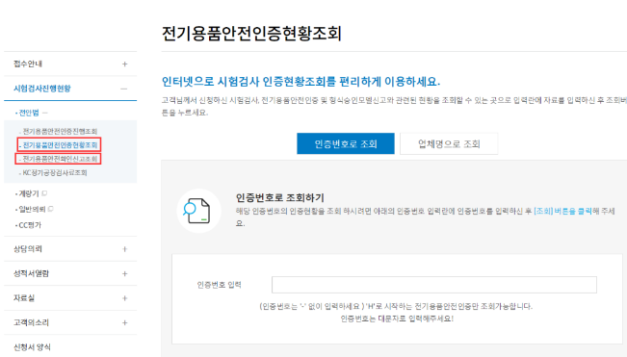Expand the 성적서열람 plus icon
Viewport: 627px width, 357px height.
pyautogui.click(x=125, y=273)
